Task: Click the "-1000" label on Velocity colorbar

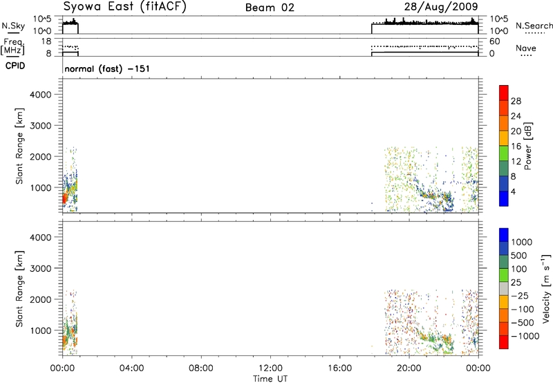Action: point(525,336)
